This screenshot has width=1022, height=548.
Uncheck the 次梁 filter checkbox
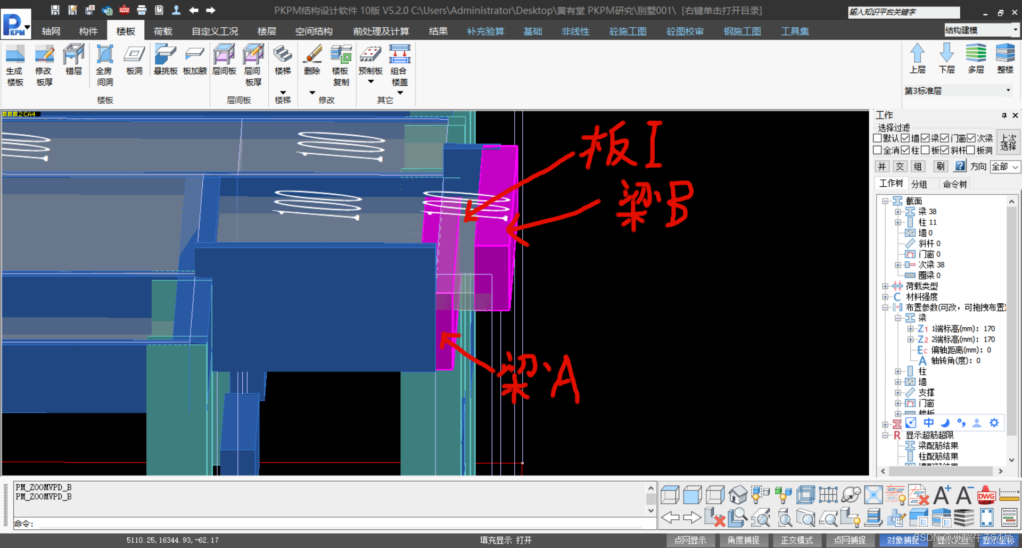tap(971, 138)
